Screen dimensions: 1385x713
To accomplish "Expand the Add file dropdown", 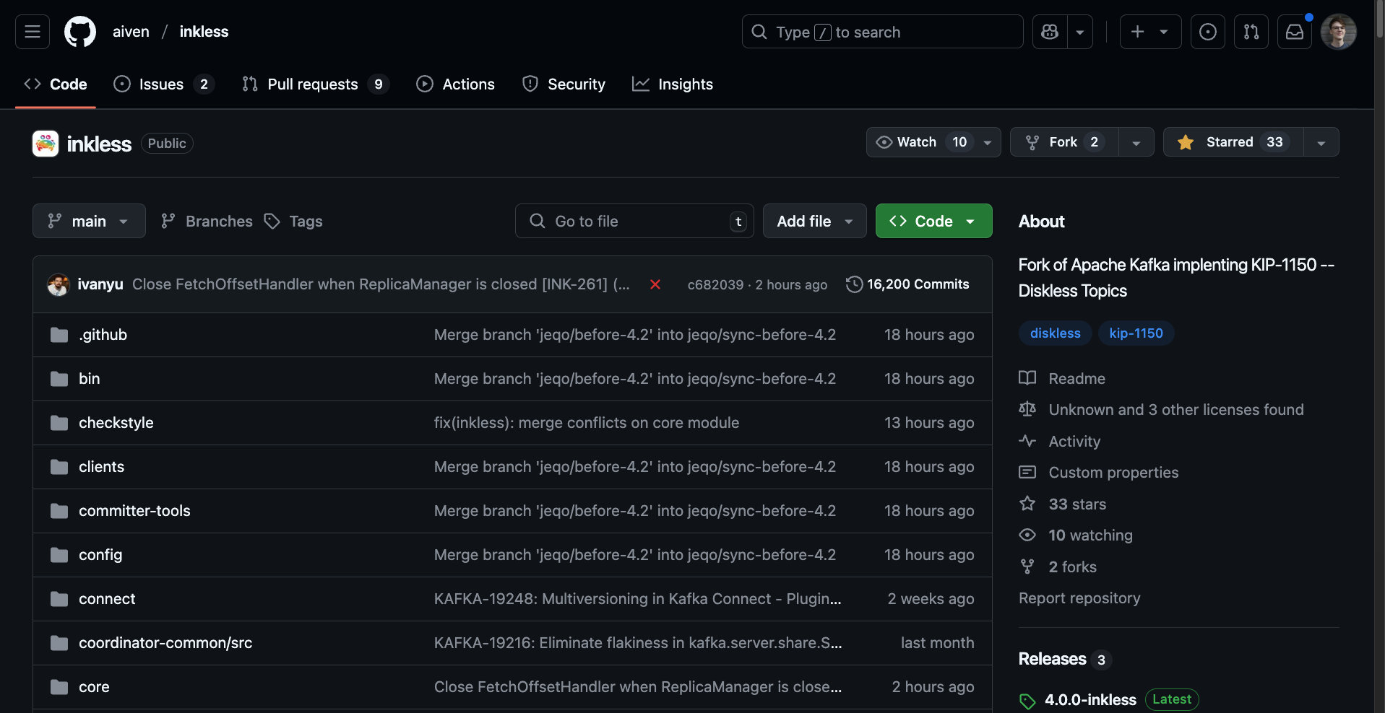I will [814, 222].
